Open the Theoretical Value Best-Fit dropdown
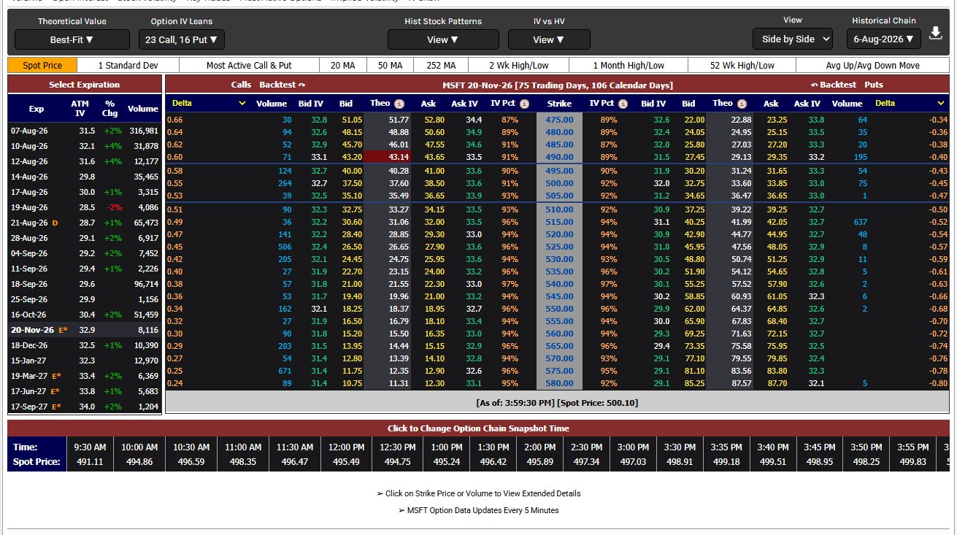The image size is (957, 535). point(72,39)
